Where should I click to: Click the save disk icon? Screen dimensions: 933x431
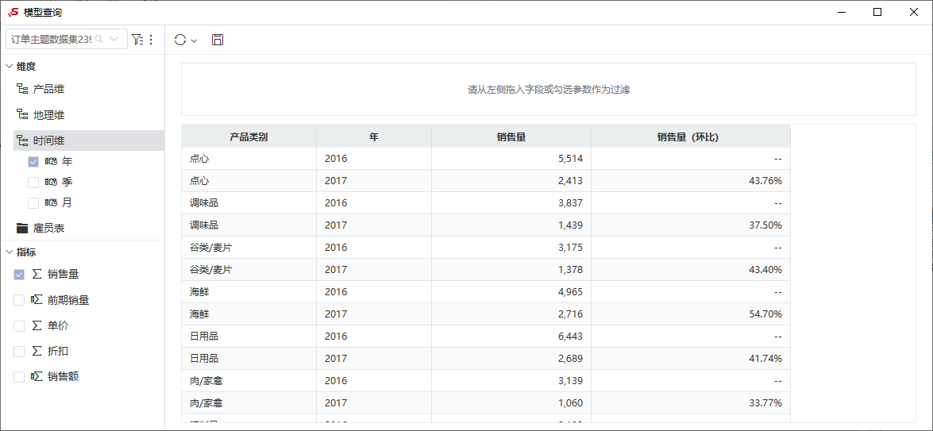(x=218, y=40)
